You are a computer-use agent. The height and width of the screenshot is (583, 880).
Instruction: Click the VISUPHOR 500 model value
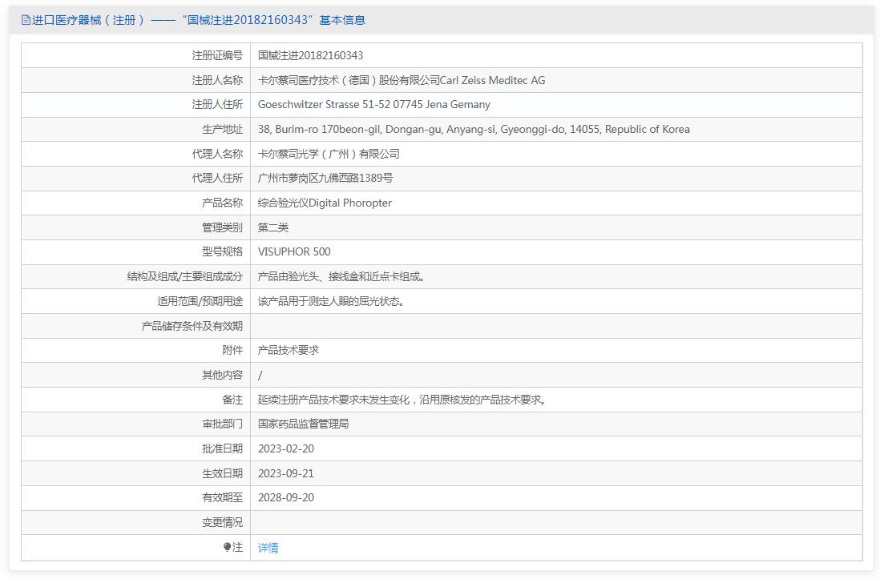pos(294,251)
